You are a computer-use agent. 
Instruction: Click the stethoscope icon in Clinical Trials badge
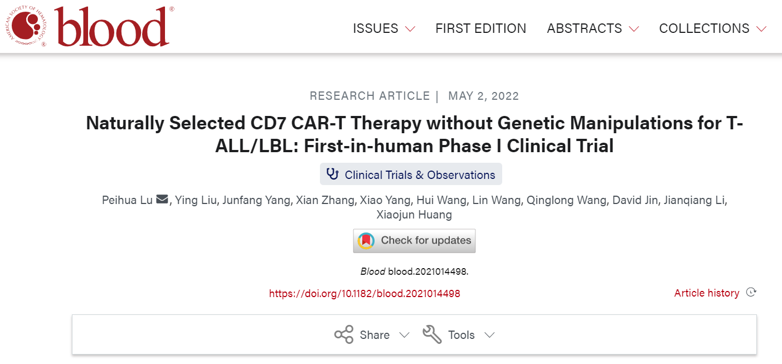(x=333, y=174)
